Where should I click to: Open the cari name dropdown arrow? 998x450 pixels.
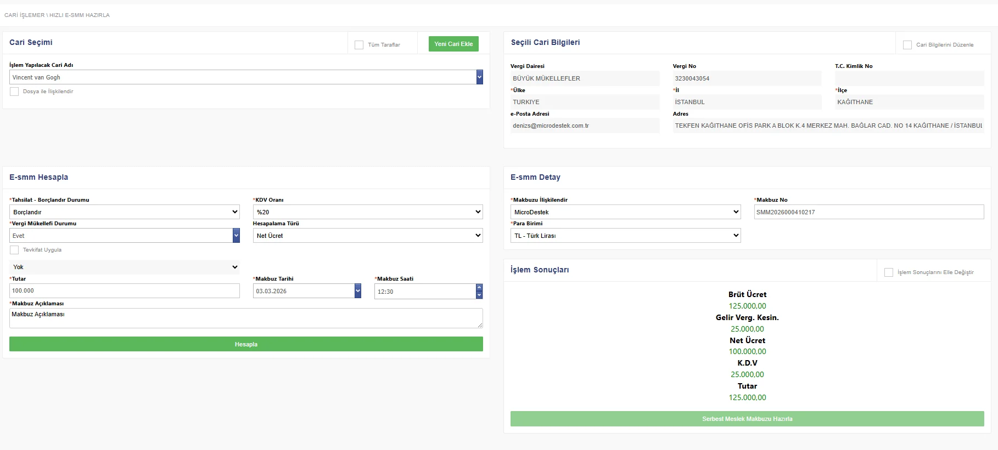pos(479,77)
